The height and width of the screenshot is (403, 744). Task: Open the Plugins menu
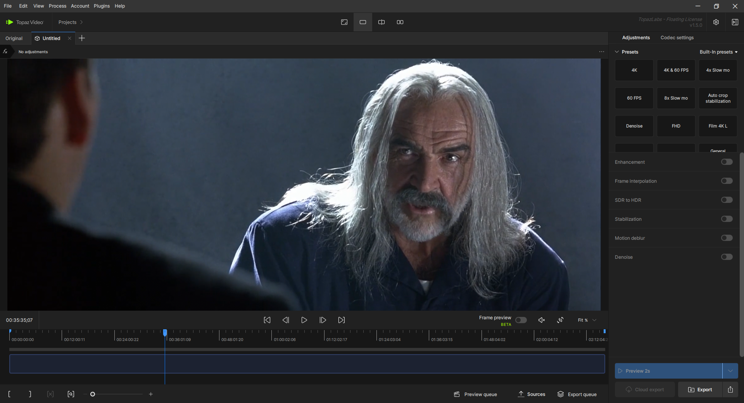102,6
